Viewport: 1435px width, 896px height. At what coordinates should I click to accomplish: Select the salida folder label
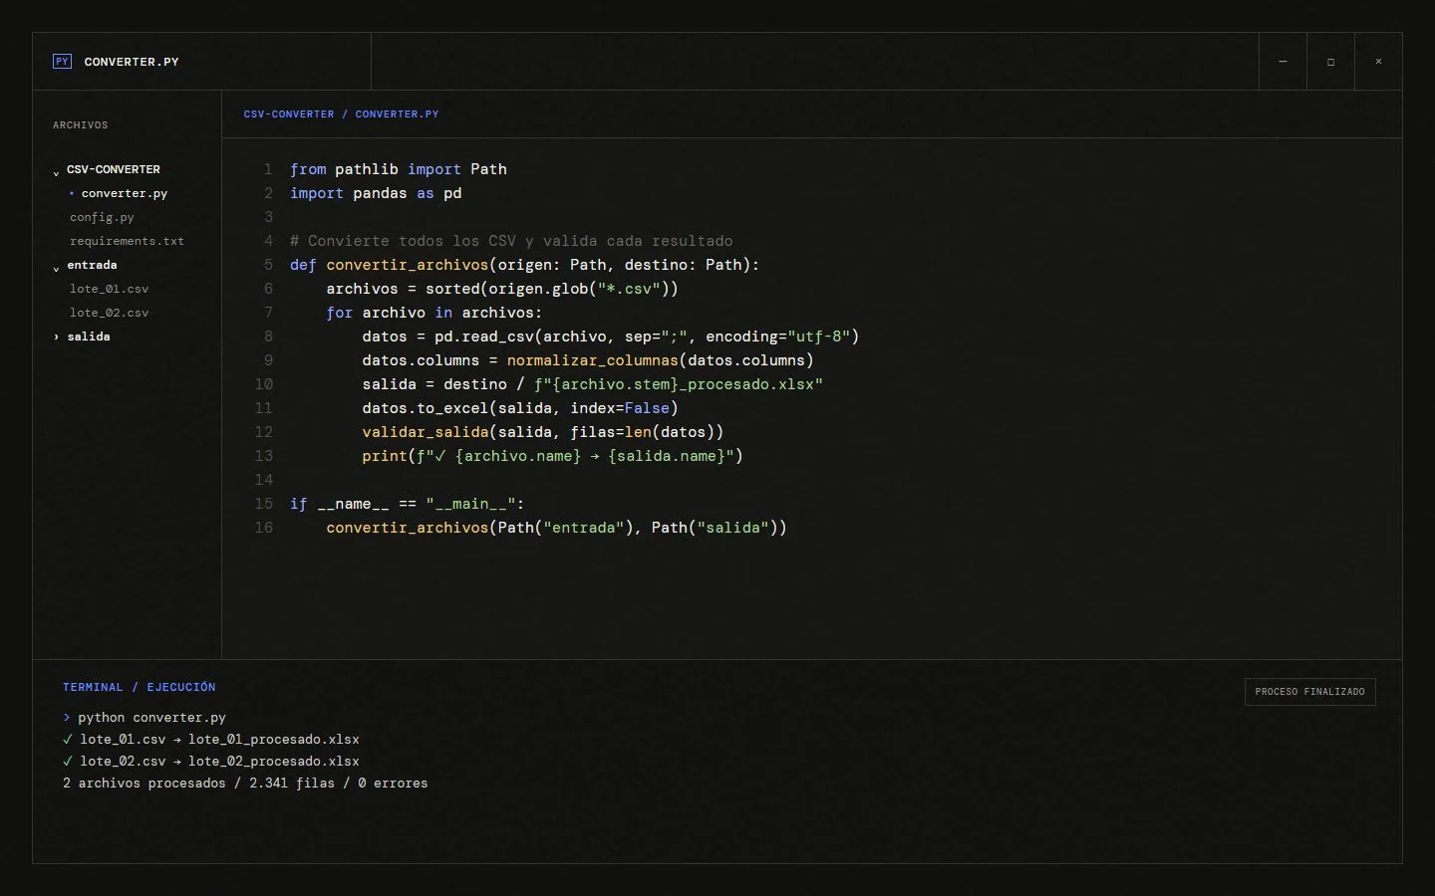(x=89, y=336)
